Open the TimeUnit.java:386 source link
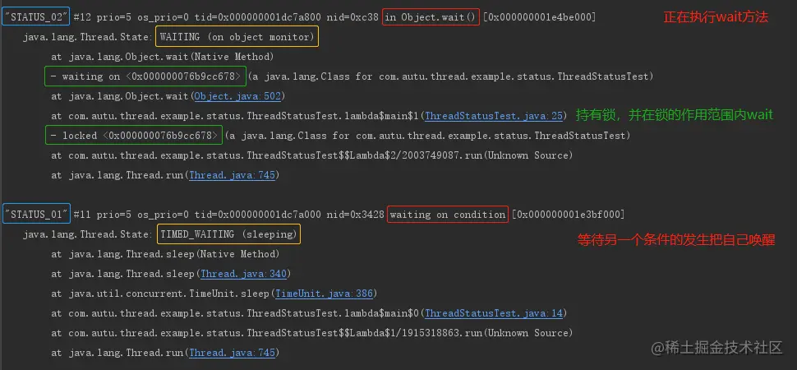This screenshot has height=370, width=797. coord(325,294)
